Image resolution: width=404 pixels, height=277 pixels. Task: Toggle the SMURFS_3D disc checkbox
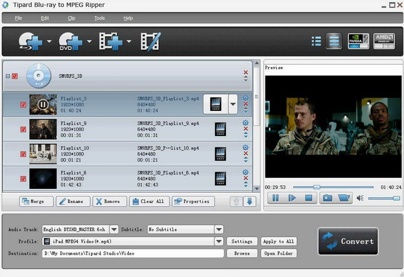click(x=15, y=76)
